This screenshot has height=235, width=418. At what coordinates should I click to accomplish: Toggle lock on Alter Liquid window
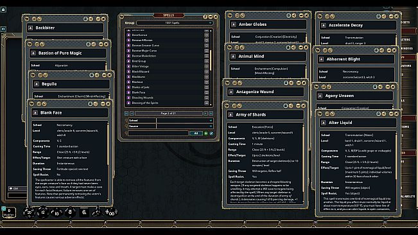point(378,114)
